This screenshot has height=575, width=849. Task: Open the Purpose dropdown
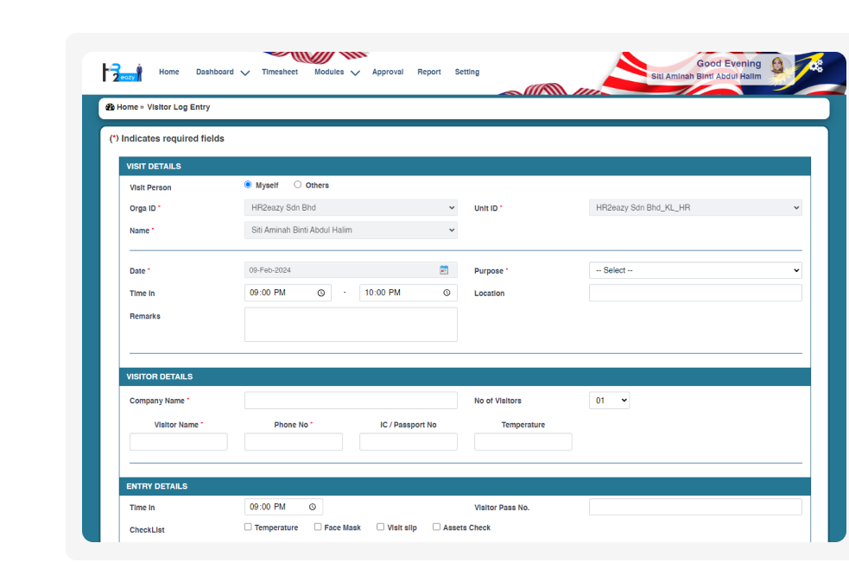(x=694, y=270)
